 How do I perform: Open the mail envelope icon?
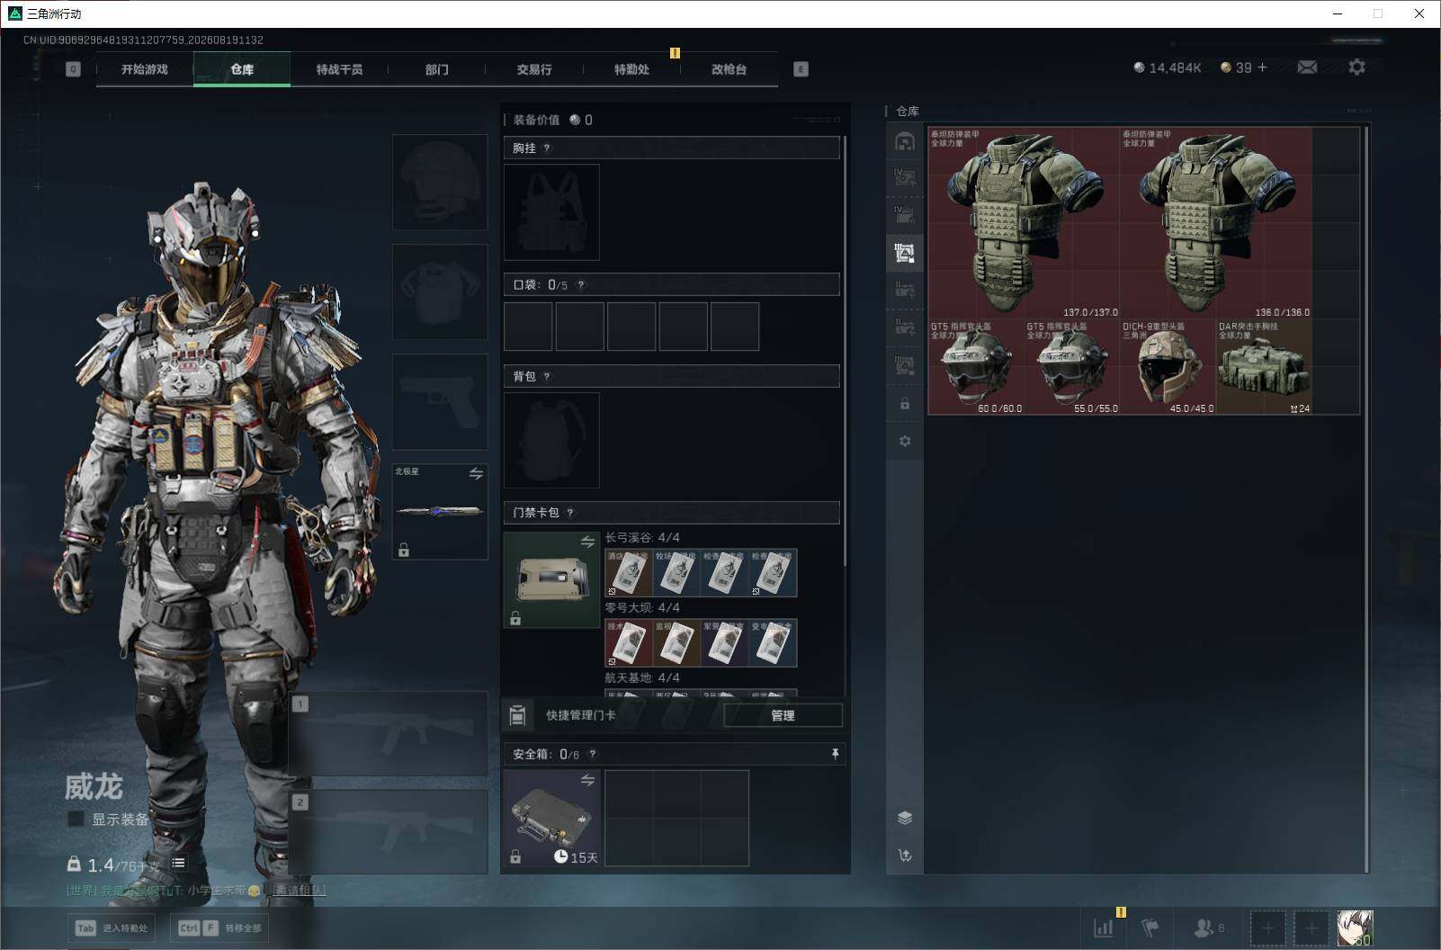pos(1307,67)
